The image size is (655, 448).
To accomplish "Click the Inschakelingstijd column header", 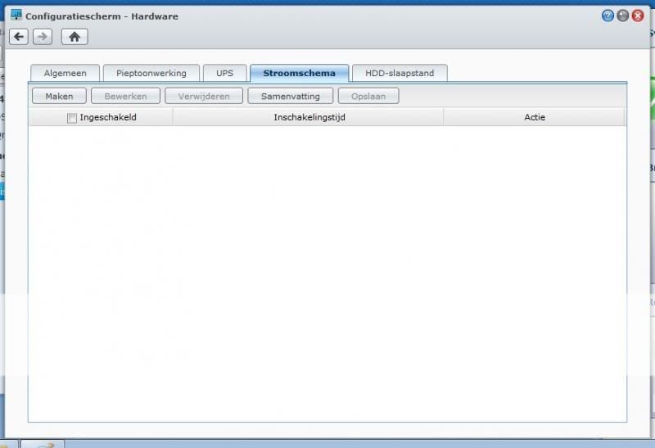I will (x=308, y=117).
